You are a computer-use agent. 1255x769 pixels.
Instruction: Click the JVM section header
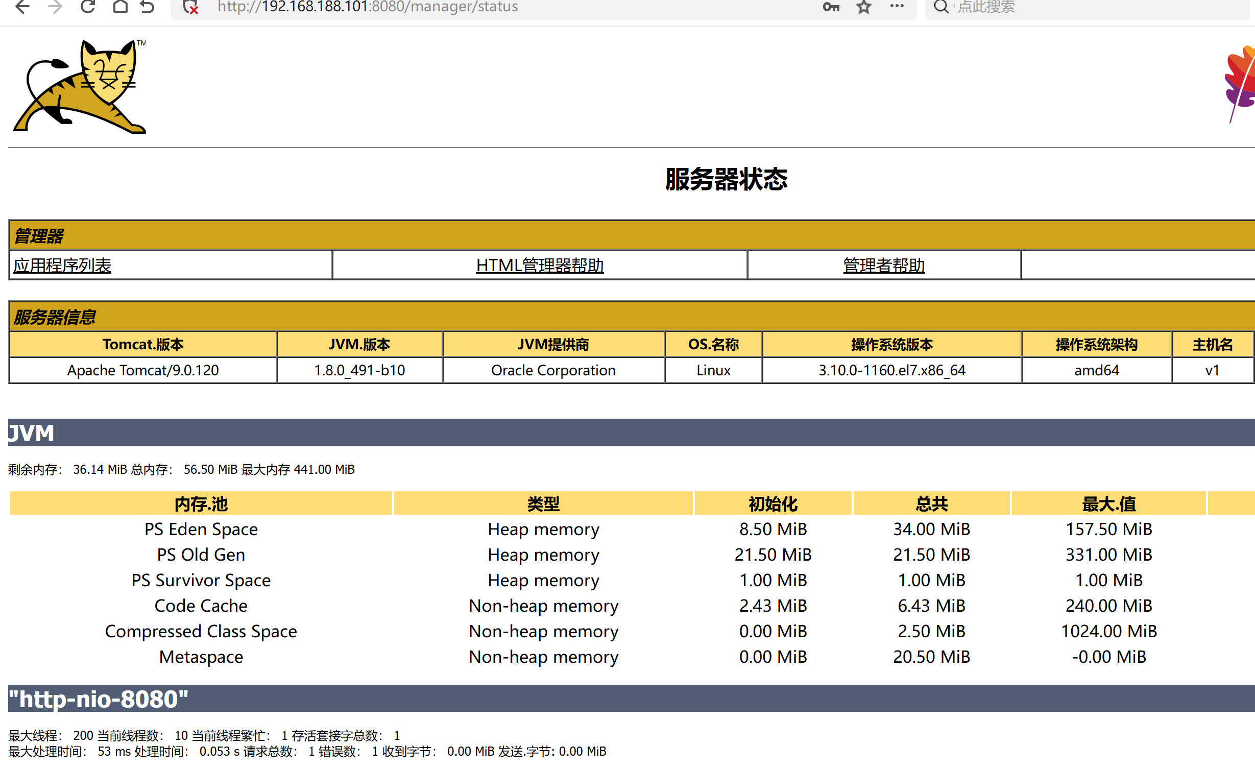pos(632,432)
